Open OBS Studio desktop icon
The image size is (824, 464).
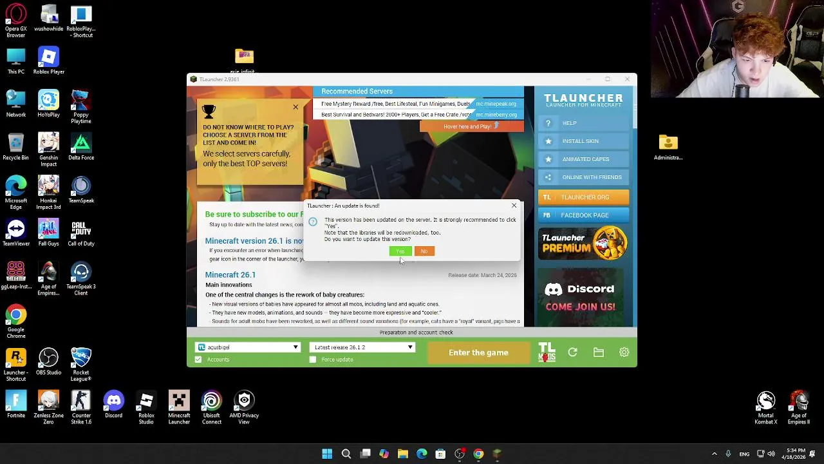pos(48,362)
